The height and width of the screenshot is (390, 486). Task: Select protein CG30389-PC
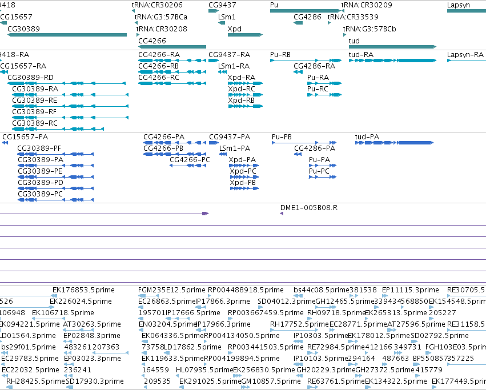(x=41, y=194)
